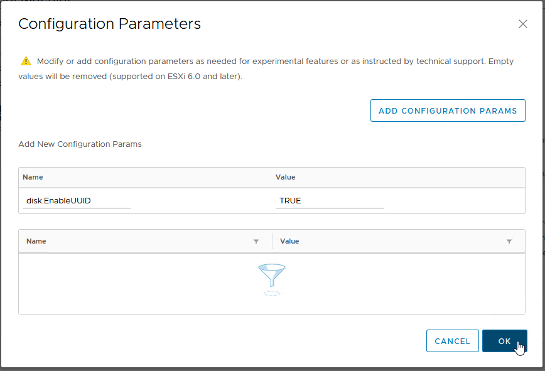The width and height of the screenshot is (545, 371).
Task: Click the empty-state funnel placeholder icon
Action: [x=271, y=279]
